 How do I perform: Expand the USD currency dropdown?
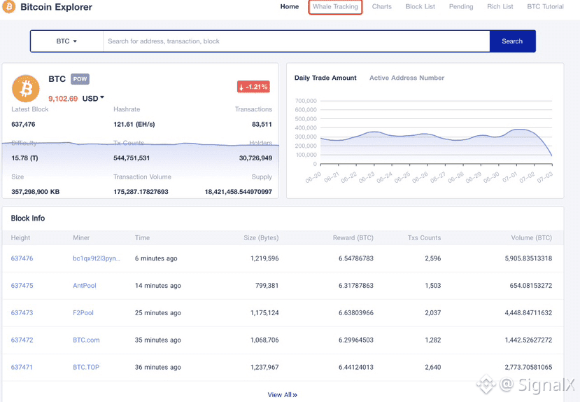pos(93,99)
